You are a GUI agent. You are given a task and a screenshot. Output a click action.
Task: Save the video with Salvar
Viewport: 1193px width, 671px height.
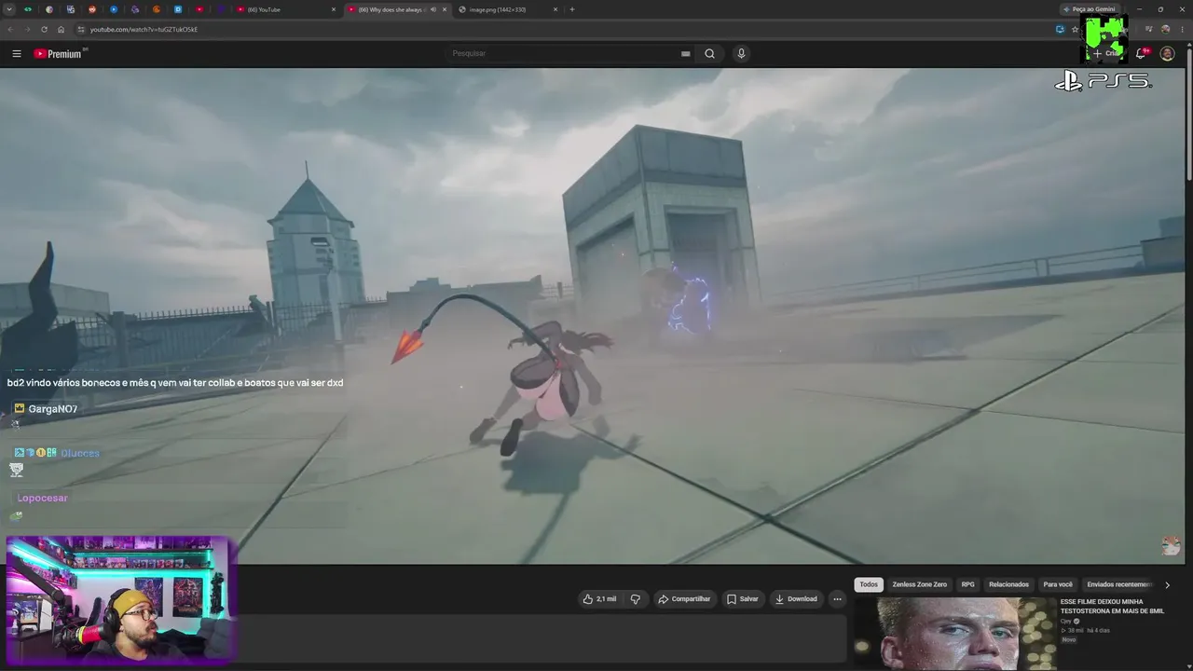point(743,599)
